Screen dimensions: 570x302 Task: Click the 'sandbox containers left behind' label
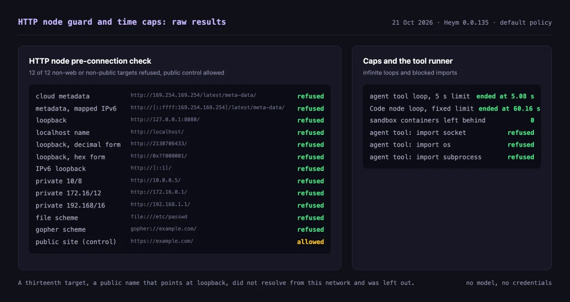(427, 121)
